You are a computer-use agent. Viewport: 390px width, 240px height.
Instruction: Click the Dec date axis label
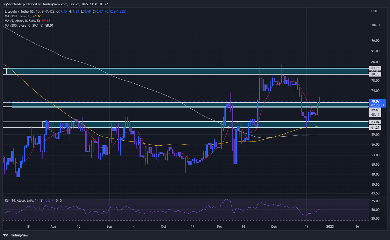(274, 227)
